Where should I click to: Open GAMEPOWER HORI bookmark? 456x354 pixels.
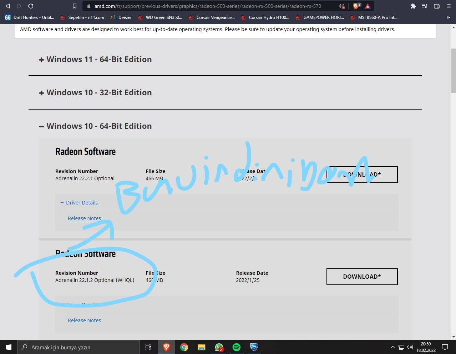320,17
